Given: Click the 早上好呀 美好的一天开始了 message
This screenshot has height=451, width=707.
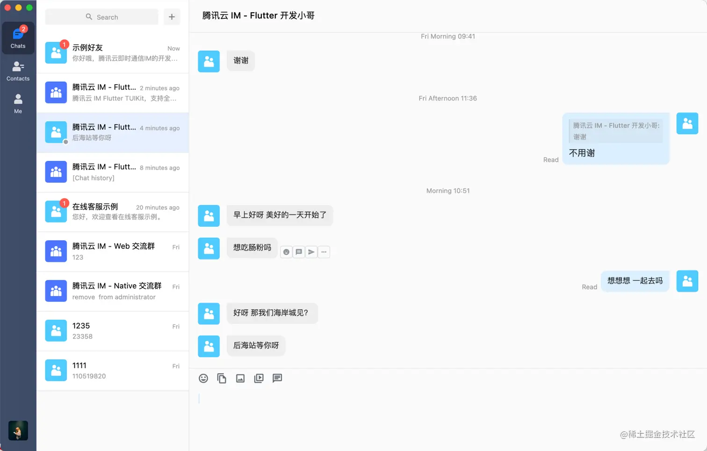Looking at the screenshot, I should 280,215.
